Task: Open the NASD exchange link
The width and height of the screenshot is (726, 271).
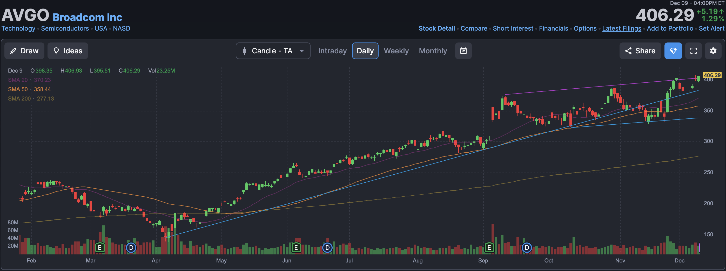Action: 122,28
